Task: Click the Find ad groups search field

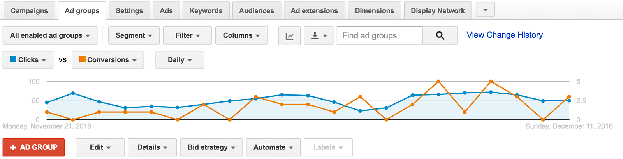Action: [380, 36]
